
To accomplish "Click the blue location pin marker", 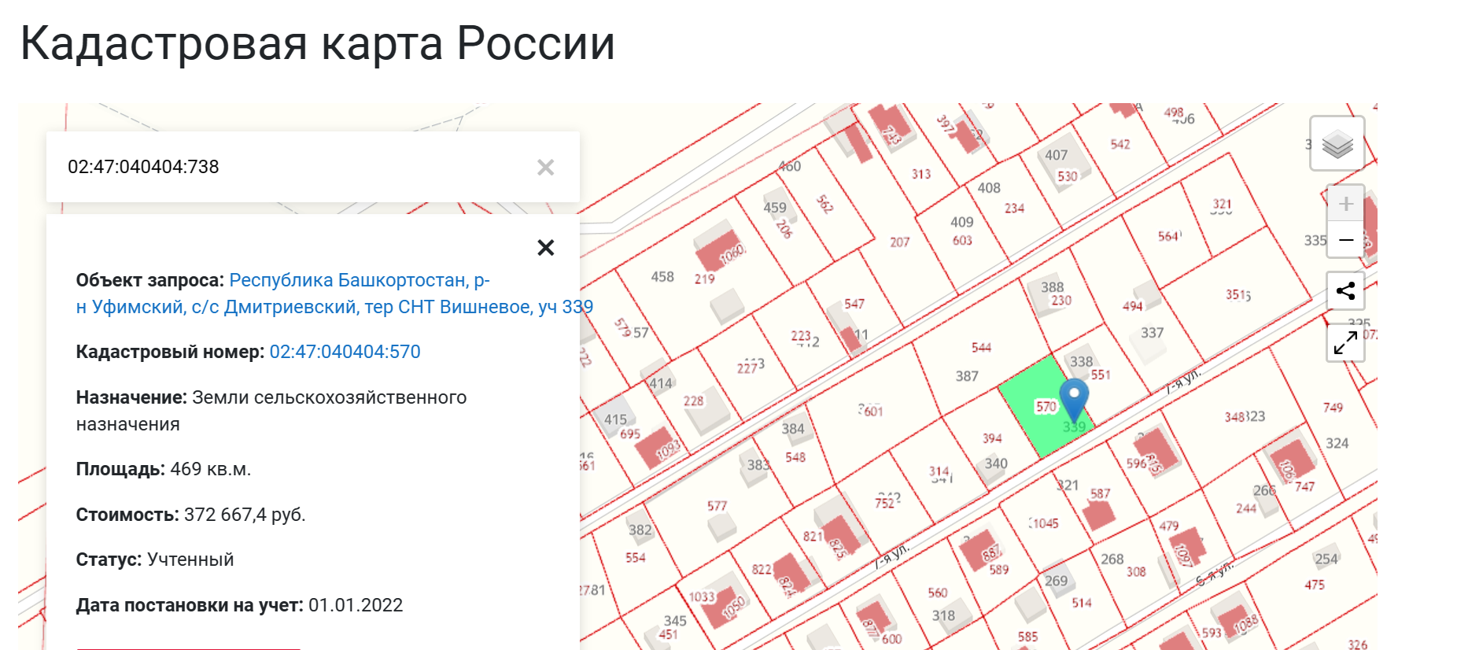I will pyautogui.click(x=1074, y=399).
